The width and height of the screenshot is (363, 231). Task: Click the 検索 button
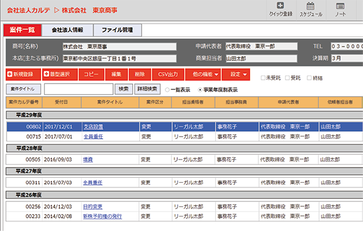click(123, 89)
